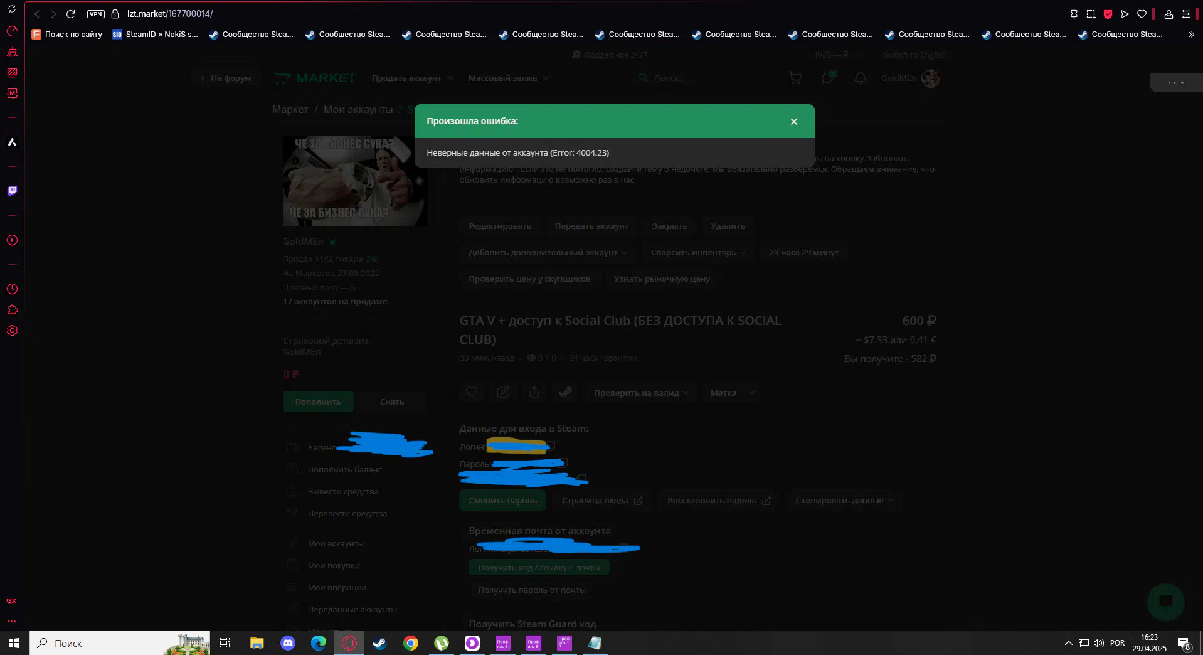Open 'Мои аккаунты' breadcrumb link
Image resolution: width=1203 pixels, height=655 pixels.
click(x=358, y=109)
